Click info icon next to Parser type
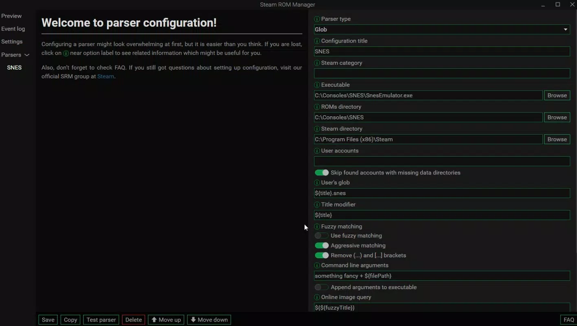This screenshot has height=326, width=577. pos(317,19)
